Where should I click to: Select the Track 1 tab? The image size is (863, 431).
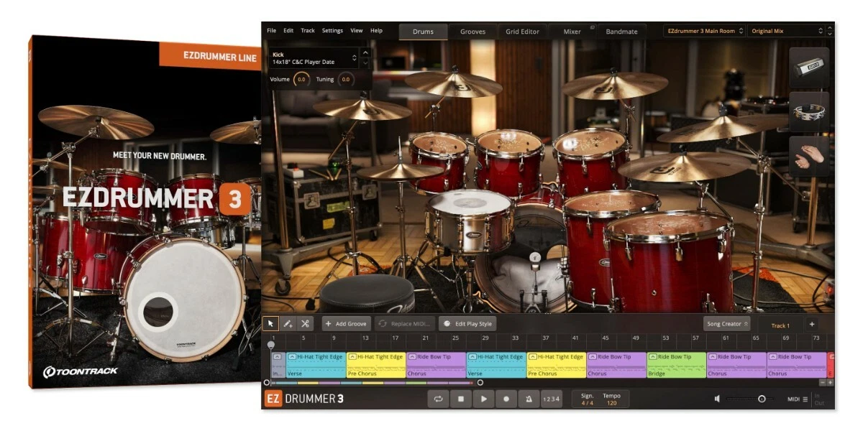780,325
